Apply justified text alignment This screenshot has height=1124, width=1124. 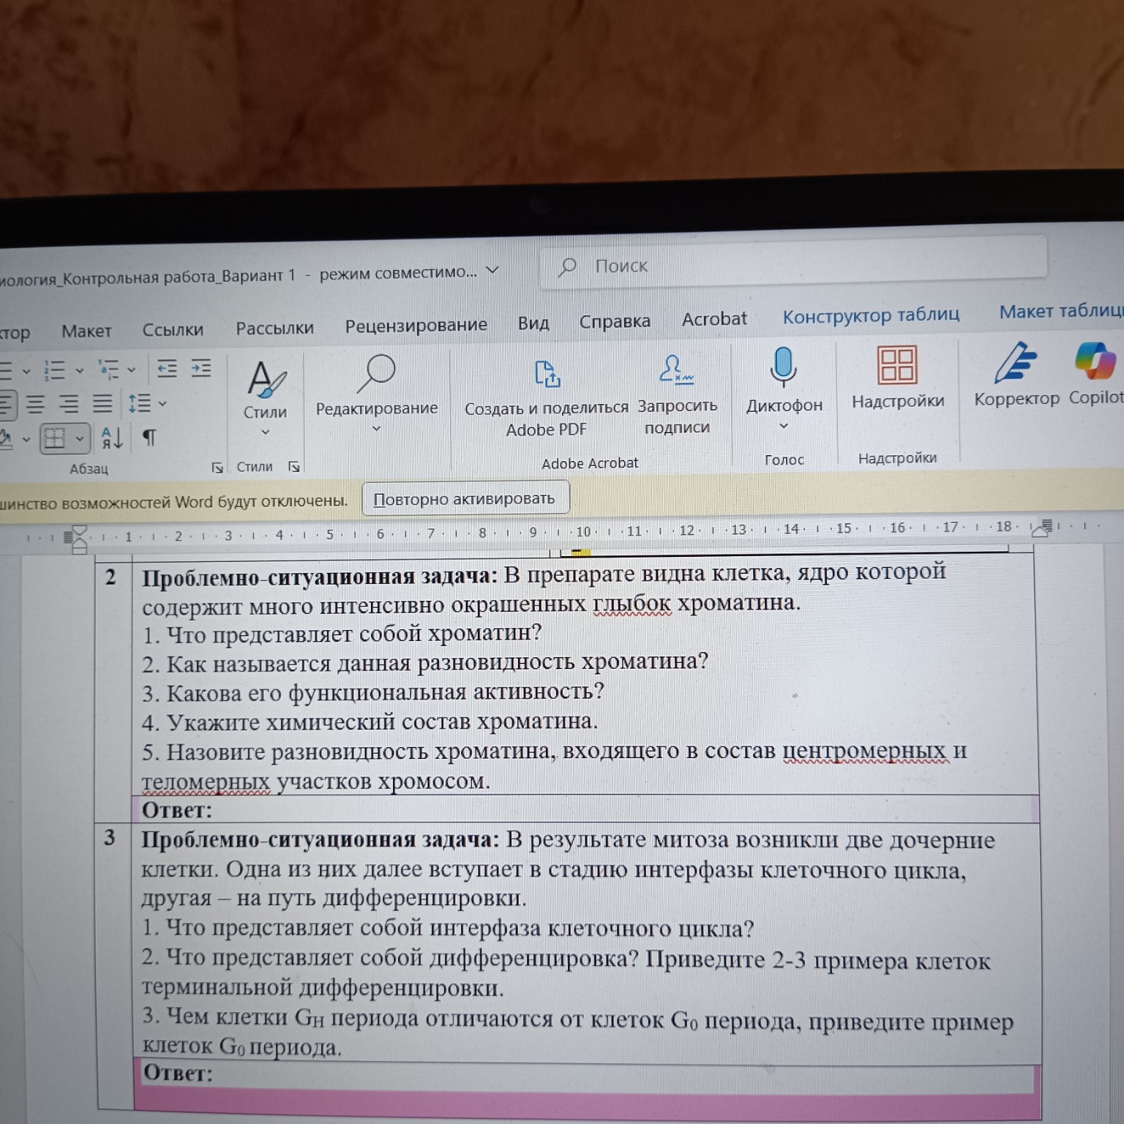click(102, 403)
